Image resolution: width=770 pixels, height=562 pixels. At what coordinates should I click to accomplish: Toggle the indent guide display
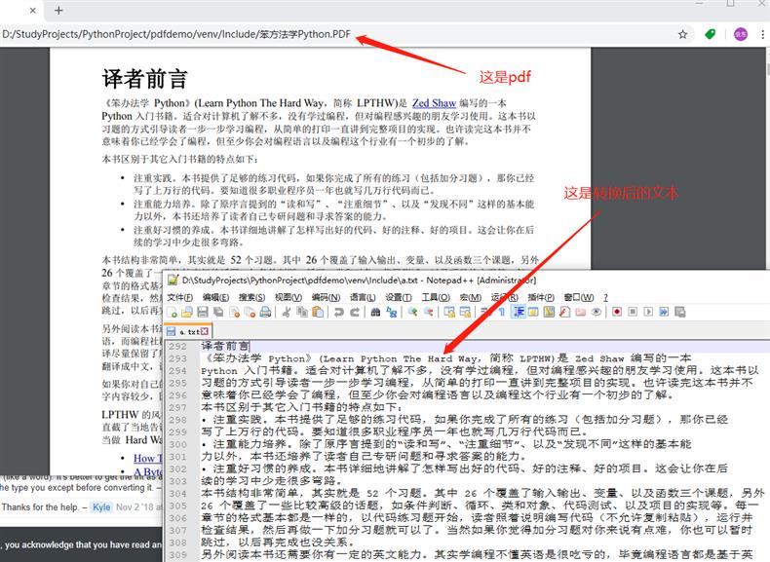tap(520, 312)
